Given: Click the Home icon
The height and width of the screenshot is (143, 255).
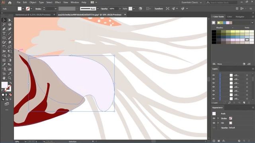Looking at the screenshot, I should [x=10, y=3].
